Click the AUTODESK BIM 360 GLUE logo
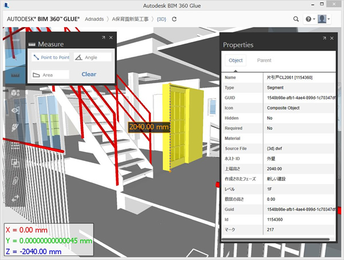Screen dimensions: 344x260 pyautogui.click(x=43, y=19)
